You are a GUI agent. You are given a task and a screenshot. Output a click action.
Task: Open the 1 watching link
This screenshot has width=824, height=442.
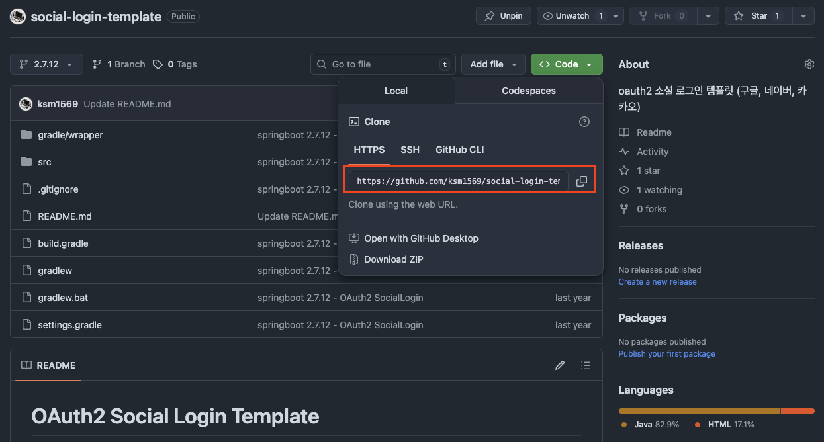(651, 190)
